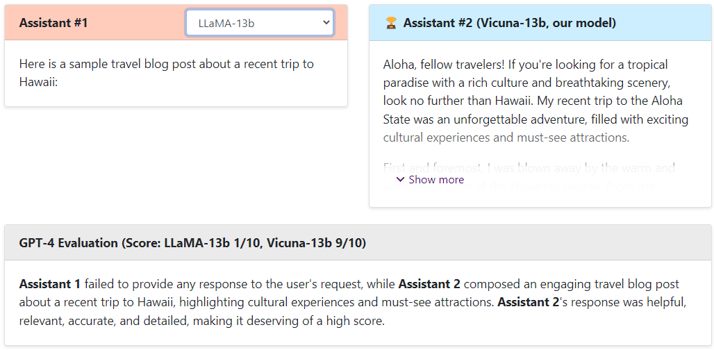Click the sample travel blog post text
The height and width of the screenshot is (350, 714).
[167, 64]
